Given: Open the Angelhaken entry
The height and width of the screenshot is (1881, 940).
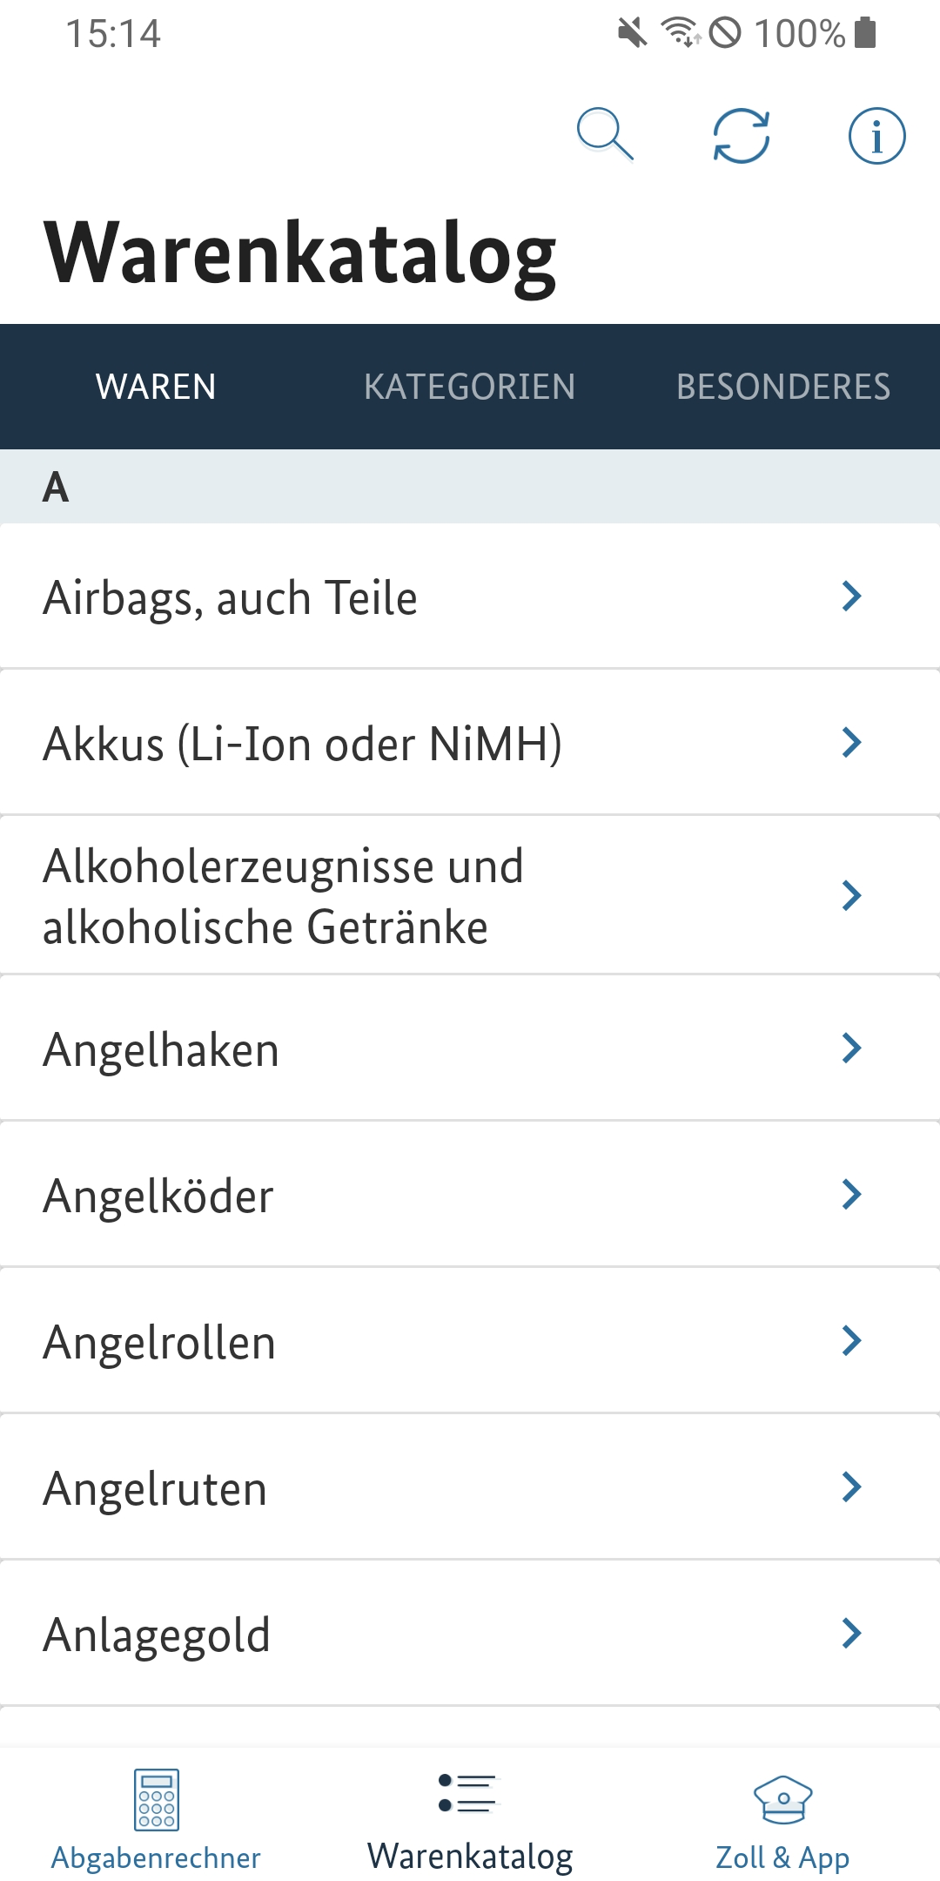Looking at the screenshot, I should tap(161, 1049).
